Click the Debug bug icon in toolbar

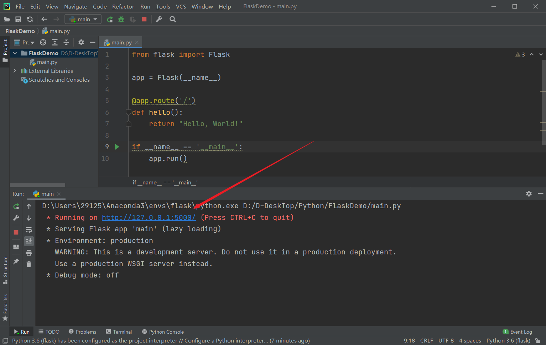121,19
